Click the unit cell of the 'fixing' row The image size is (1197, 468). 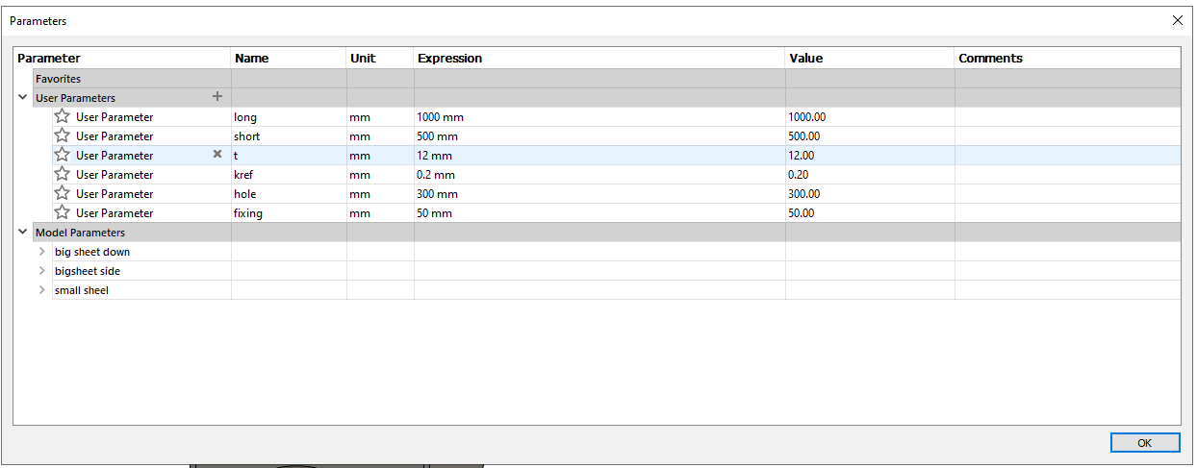click(x=380, y=212)
